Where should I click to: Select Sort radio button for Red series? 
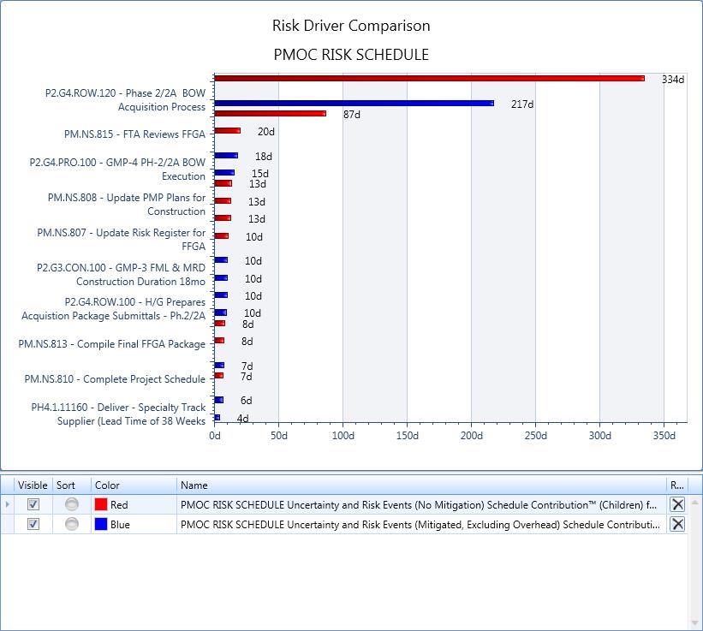72,505
